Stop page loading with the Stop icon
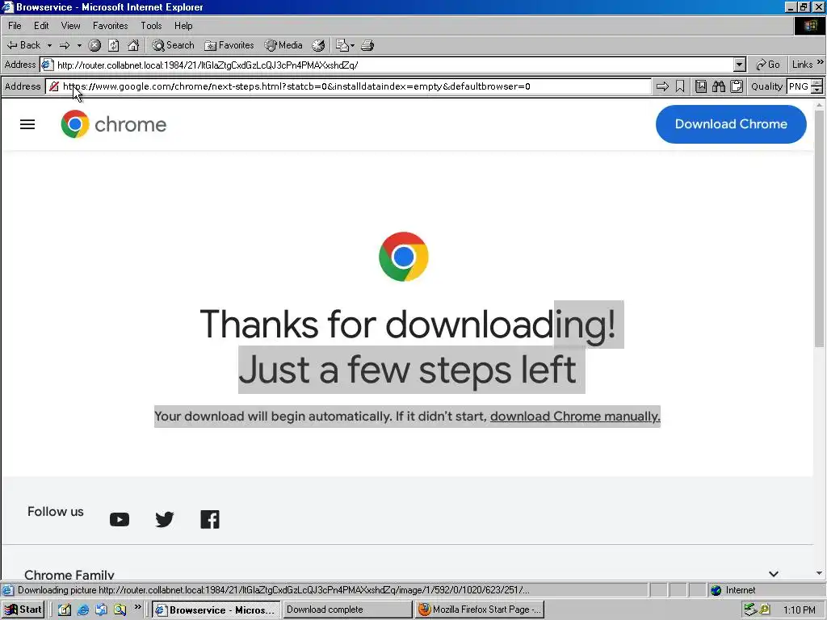Image resolution: width=827 pixels, height=620 pixels. tap(95, 45)
